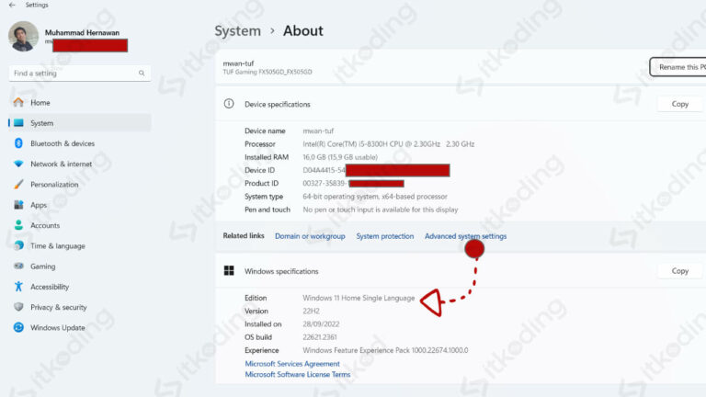Viewport: 706px width, 397px height.
Task: Open Windows Update in the sidebar
Action: 57,328
